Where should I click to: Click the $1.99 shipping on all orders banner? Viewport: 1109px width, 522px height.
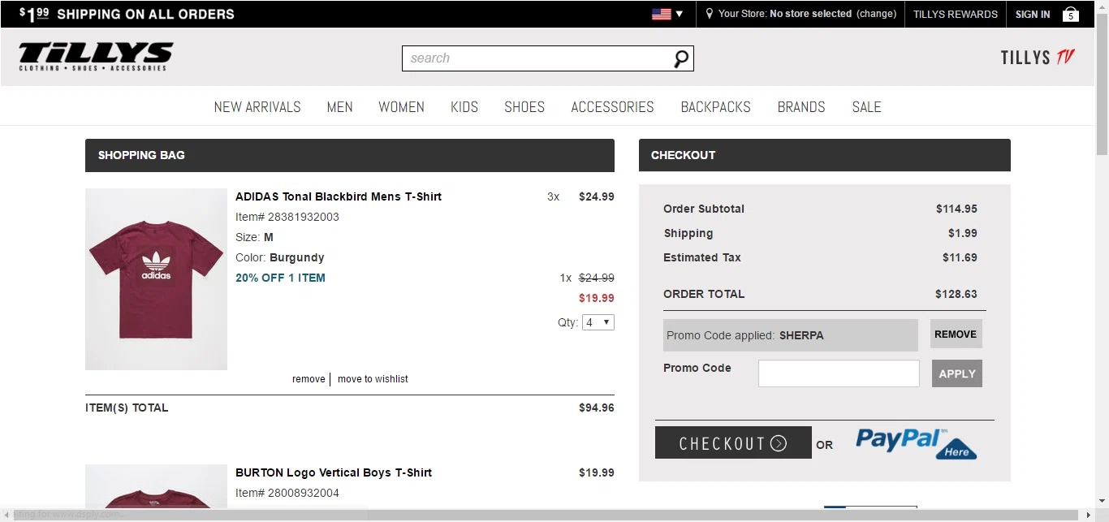[x=127, y=14]
